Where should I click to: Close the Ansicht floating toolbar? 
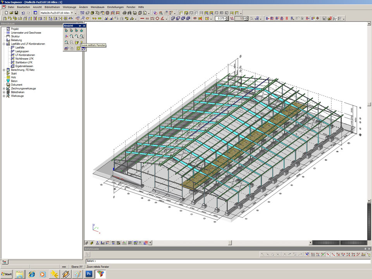click(84, 26)
